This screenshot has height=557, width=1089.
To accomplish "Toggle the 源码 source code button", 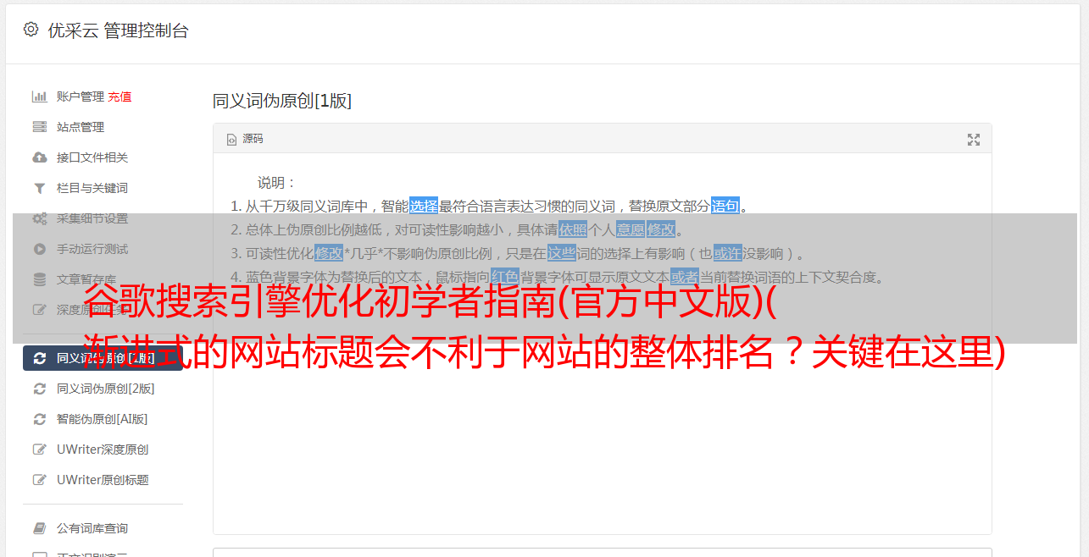I will tap(245, 139).
